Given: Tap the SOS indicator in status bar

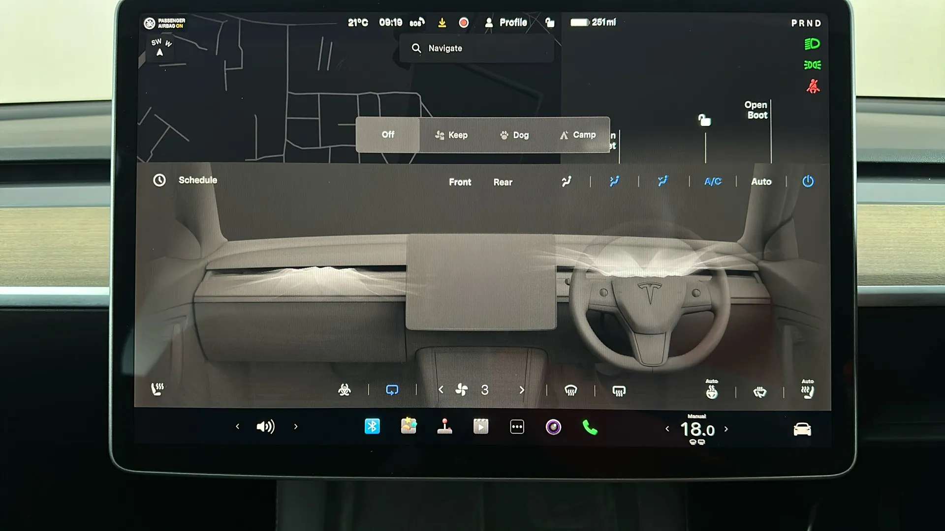Looking at the screenshot, I should (x=417, y=23).
